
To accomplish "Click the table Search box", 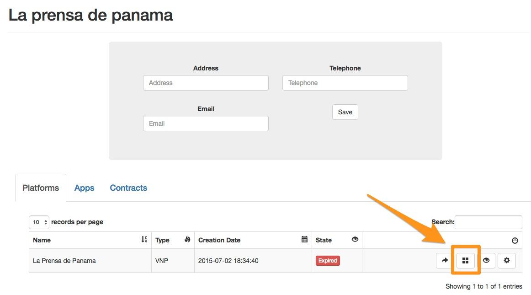I will (488, 222).
